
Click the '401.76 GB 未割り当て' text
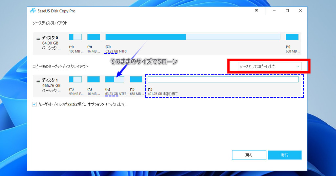(163, 94)
